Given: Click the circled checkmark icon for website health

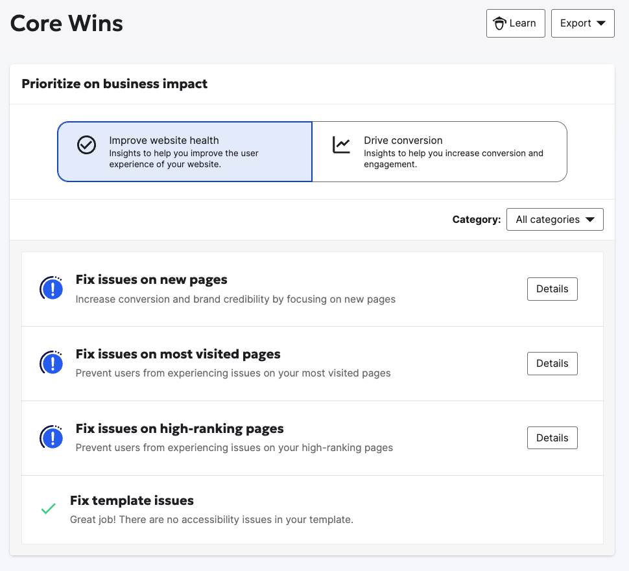Looking at the screenshot, I should [x=86, y=145].
